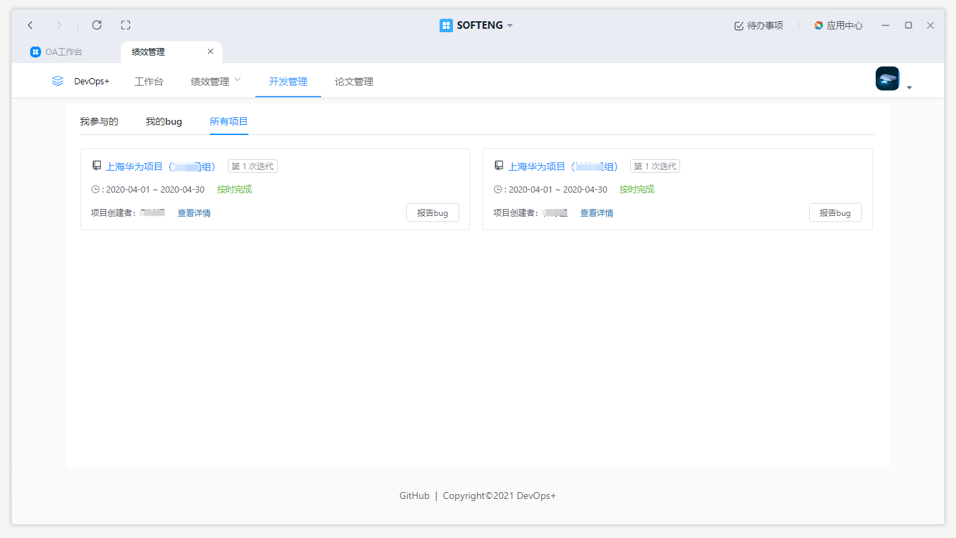Click Copyright©2021 DevOps+ footer text
The image size is (956, 538).
(500, 496)
